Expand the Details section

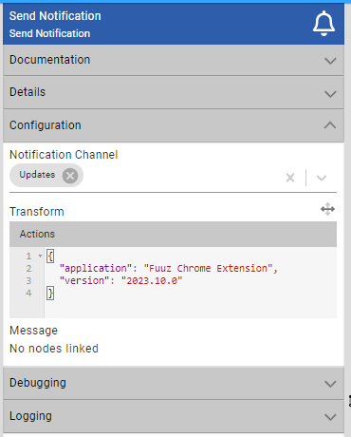[174, 92]
